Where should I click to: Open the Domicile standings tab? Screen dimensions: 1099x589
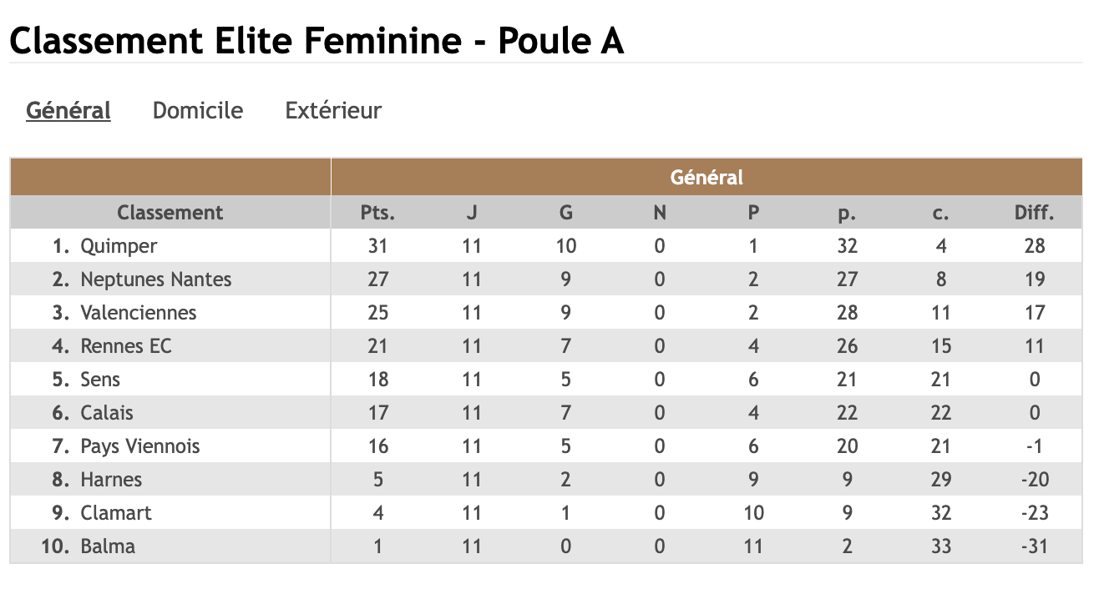tap(198, 111)
